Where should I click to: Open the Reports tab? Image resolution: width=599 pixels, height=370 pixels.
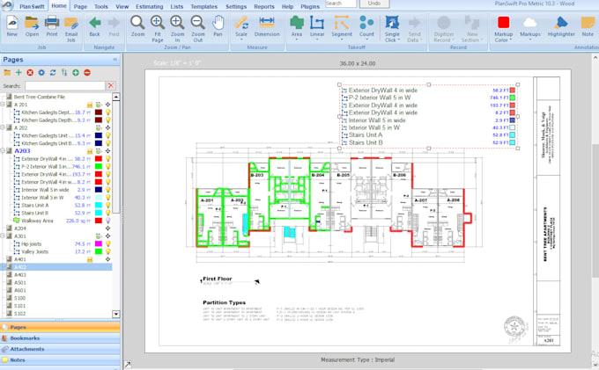(x=264, y=6)
